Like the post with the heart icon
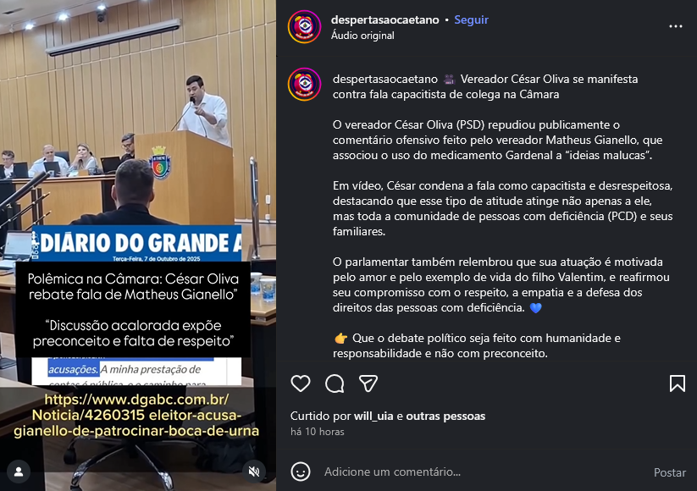The height and width of the screenshot is (491, 697). coord(301,383)
